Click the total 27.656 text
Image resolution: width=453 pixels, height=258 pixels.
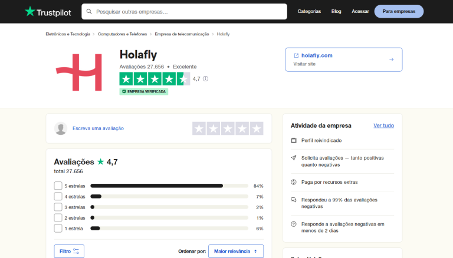pos(68,171)
